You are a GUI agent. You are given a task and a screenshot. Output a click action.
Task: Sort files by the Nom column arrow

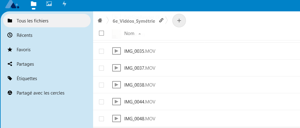pos(140,34)
